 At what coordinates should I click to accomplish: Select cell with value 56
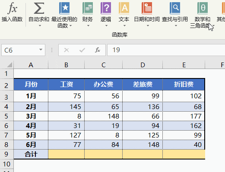click(x=104, y=96)
